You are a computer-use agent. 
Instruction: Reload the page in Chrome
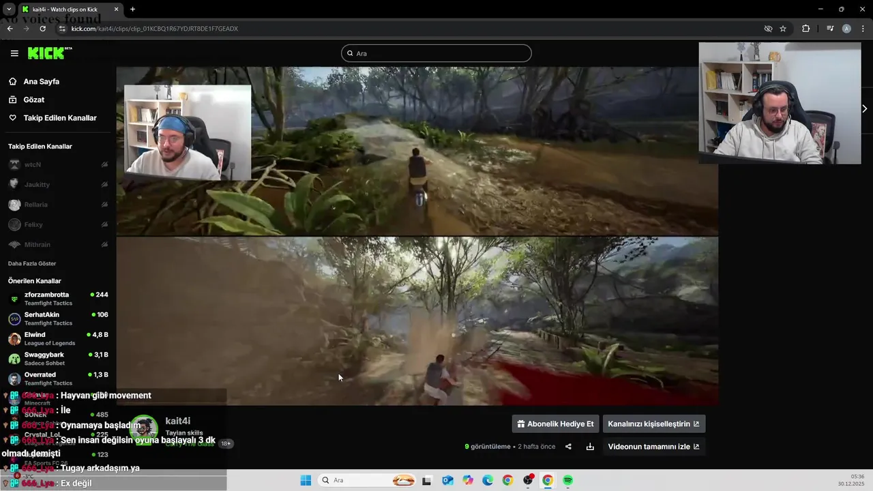click(43, 29)
